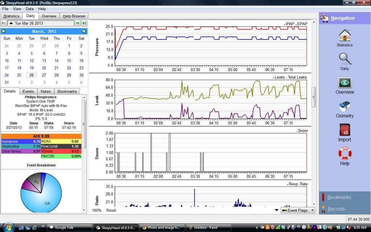Switch to Google Talk in taskbar
Screen dimensions: 371x232
(x=69, y=228)
